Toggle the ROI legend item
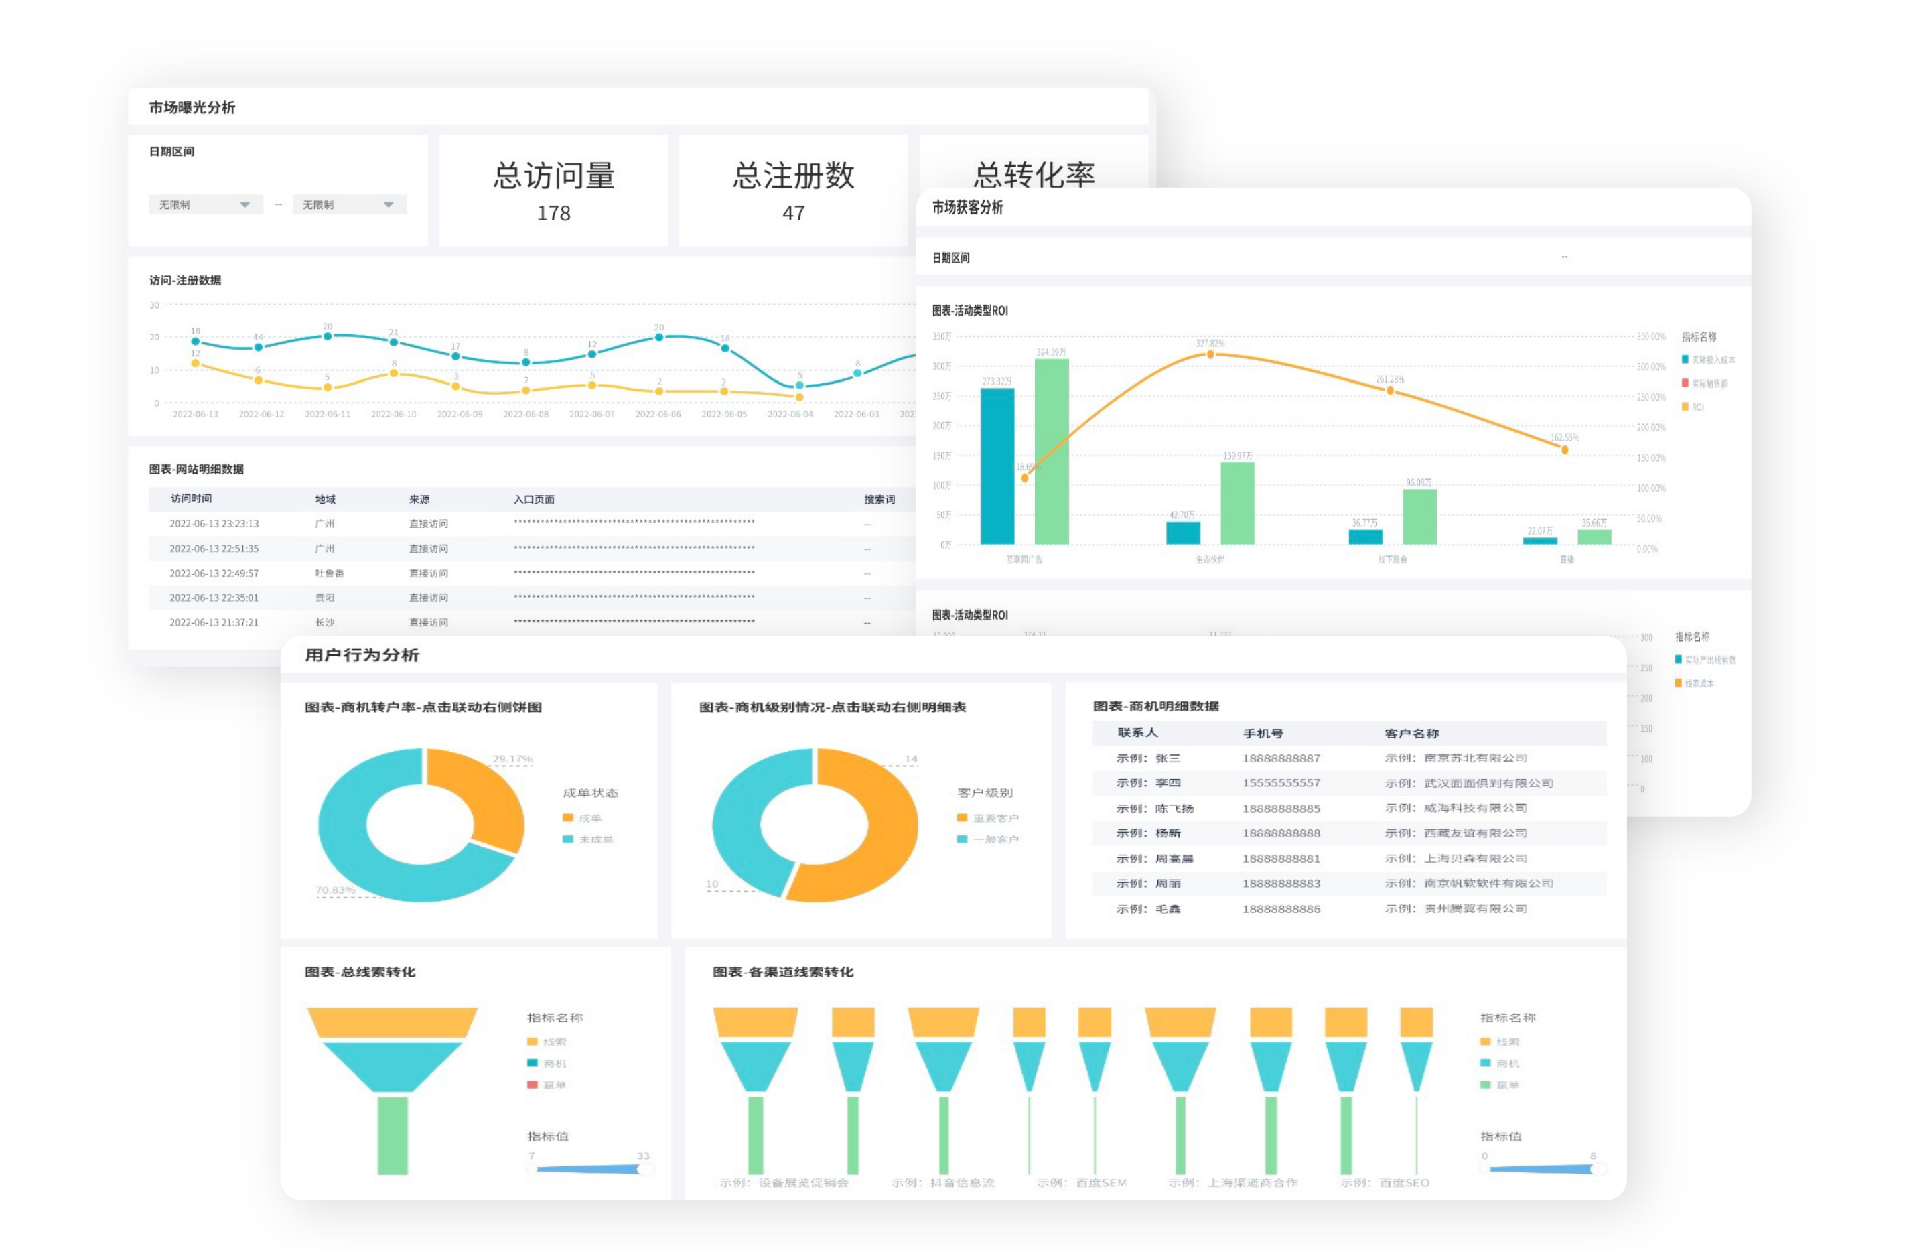Screen dimensions: 1905x1250 pos(1695,407)
